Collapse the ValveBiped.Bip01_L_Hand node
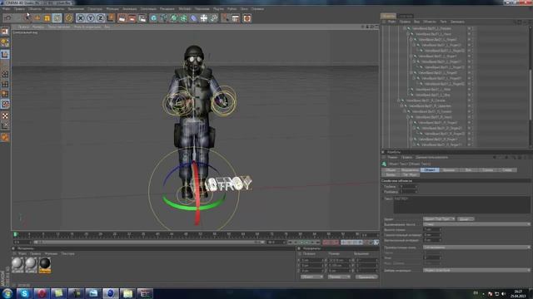The width and height of the screenshot is (533, 299). point(408,34)
